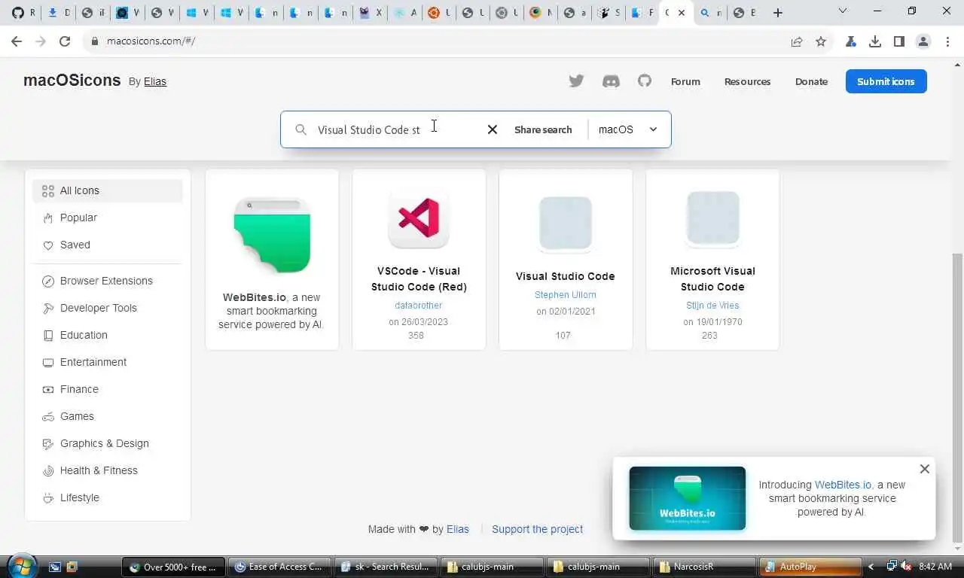Open Finance category

coord(108,389)
